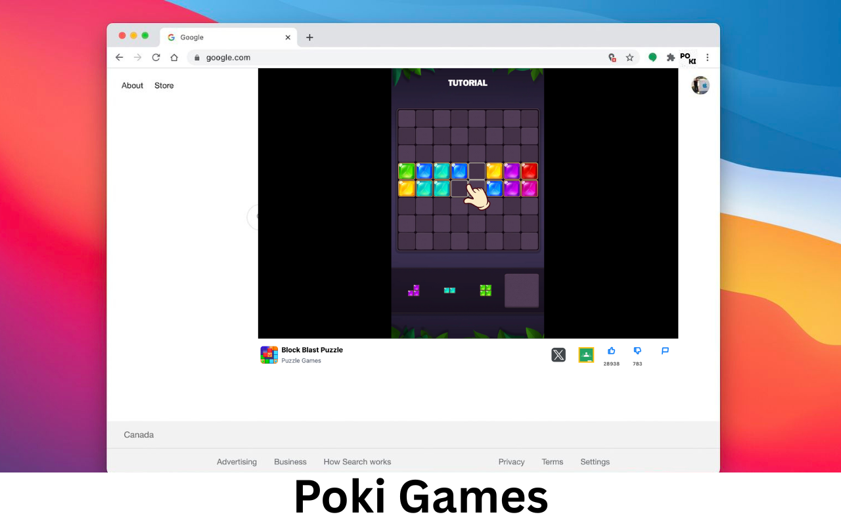Like the game with thumbs up
This screenshot has height=525, width=841.
[612, 351]
